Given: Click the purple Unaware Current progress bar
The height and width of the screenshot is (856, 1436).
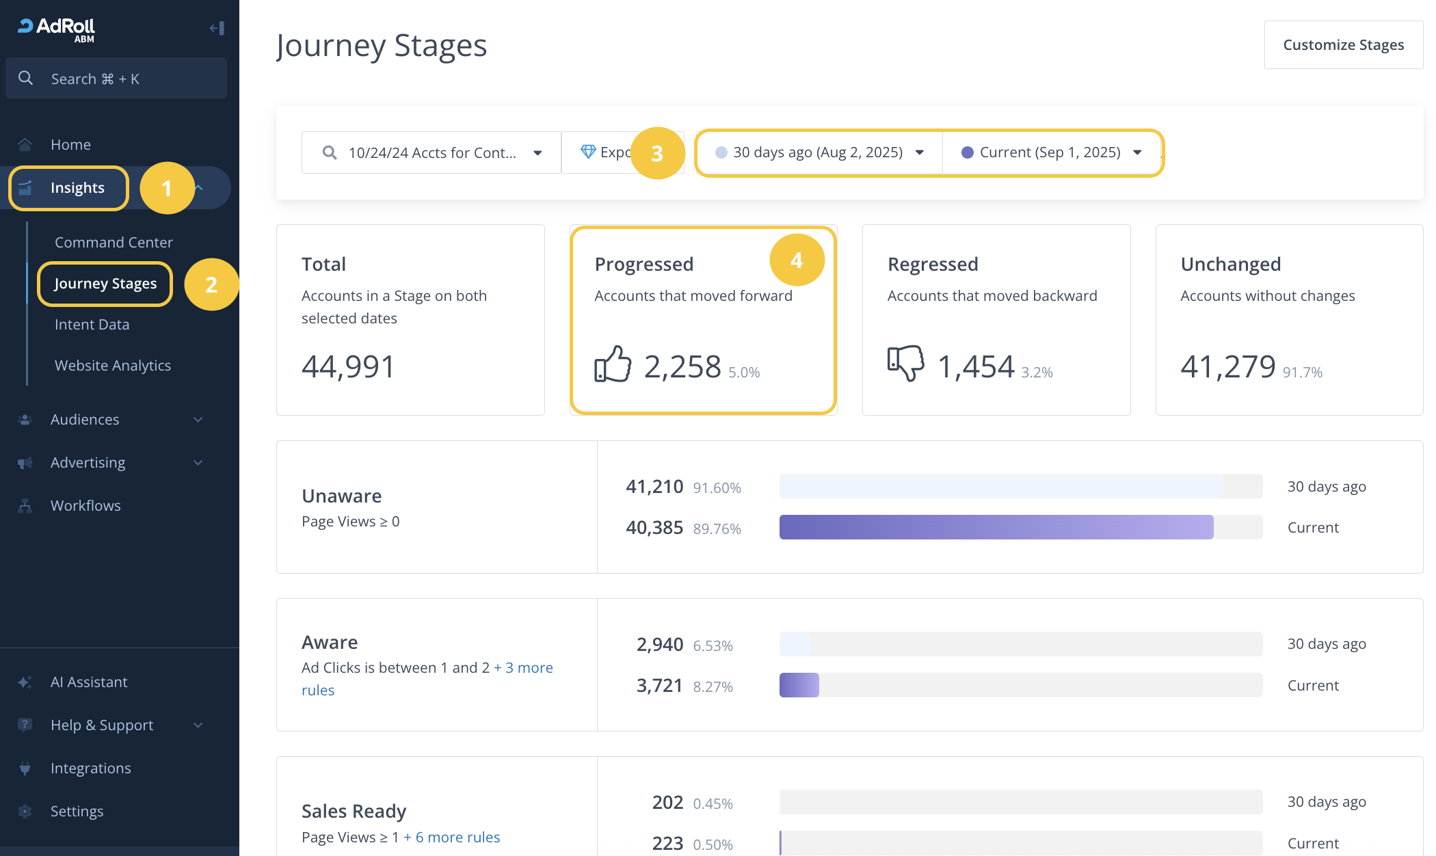Looking at the screenshot, I should pos(996,528).
